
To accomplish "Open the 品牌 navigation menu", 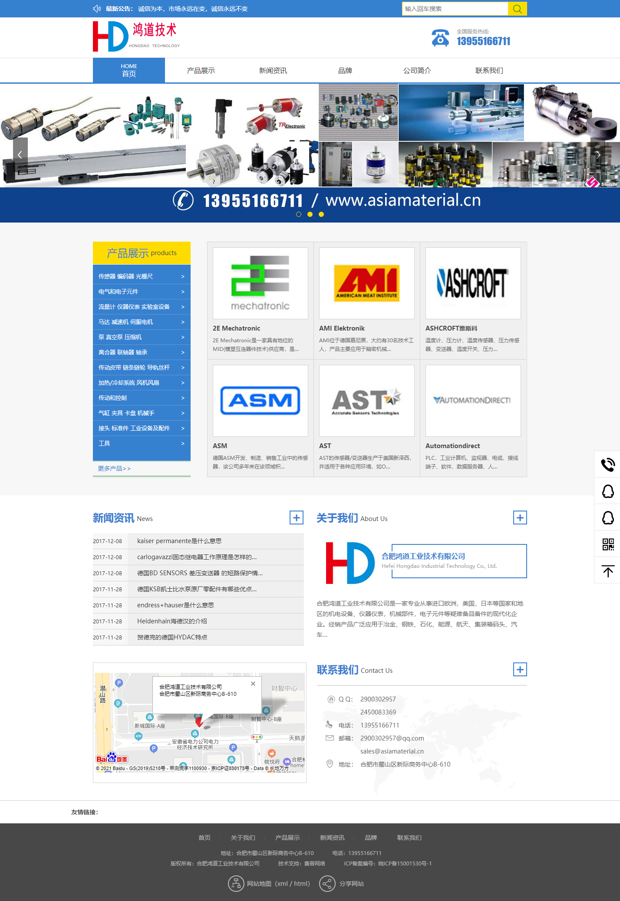I will tap(345, 70).
